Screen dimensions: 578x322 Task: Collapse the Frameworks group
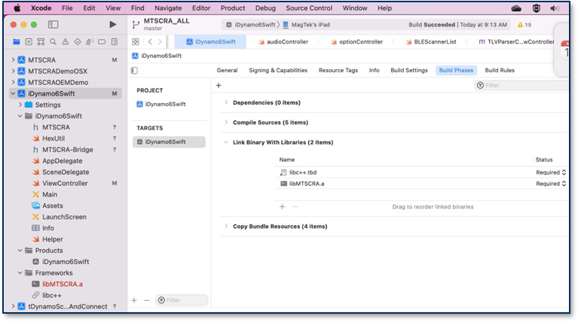20,272
